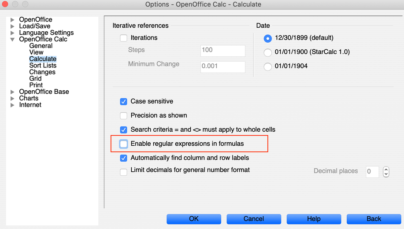Open Help for this dialog
Viewport: 404px width, 229px height.
point(314,219)
